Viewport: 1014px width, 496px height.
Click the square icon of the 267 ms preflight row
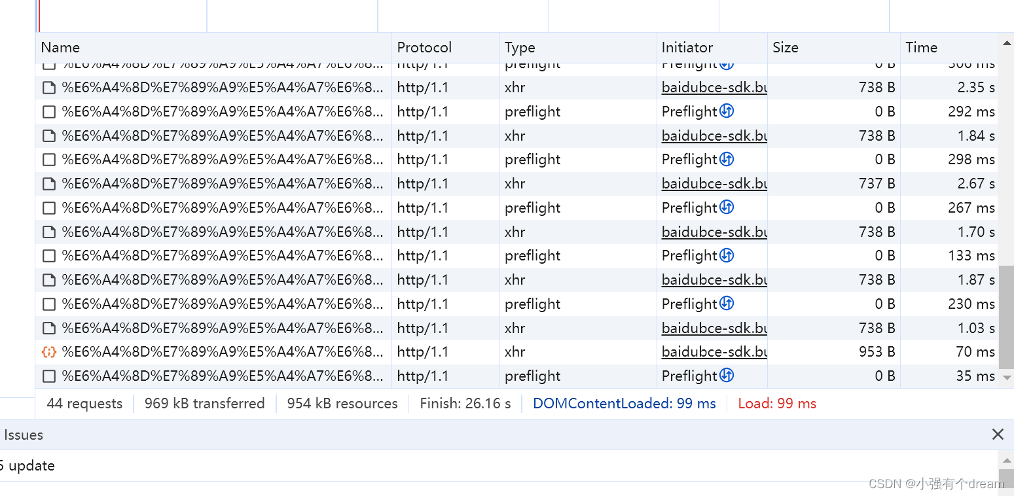(48, 208)
